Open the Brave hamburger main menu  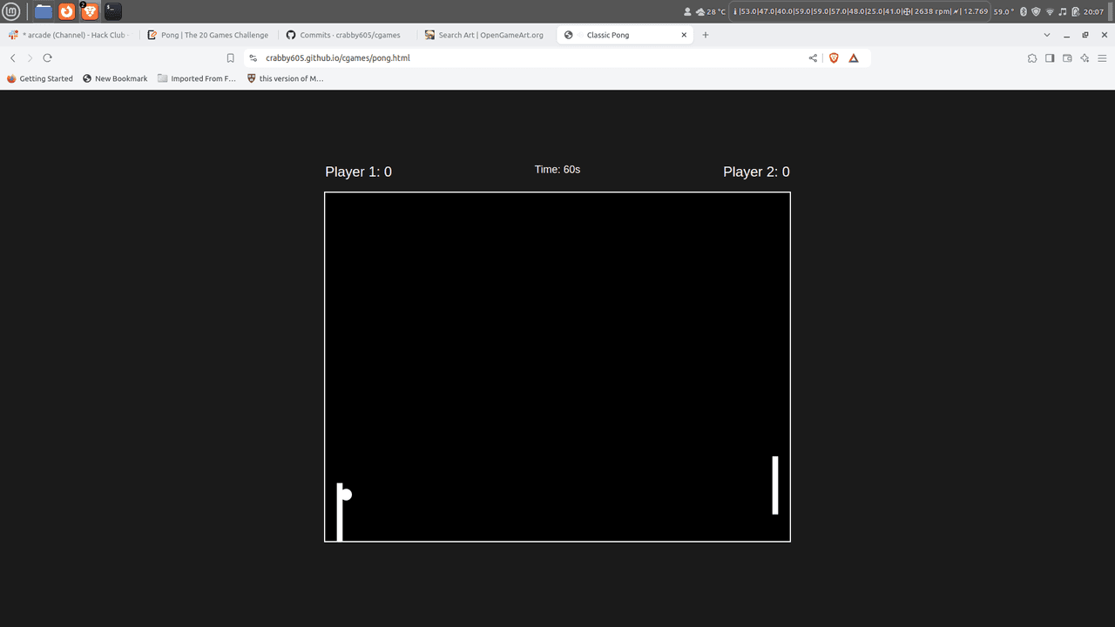tap(1102, 58)
